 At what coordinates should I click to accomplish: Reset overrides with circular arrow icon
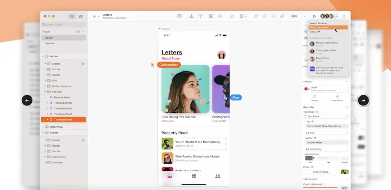(347, 107)
